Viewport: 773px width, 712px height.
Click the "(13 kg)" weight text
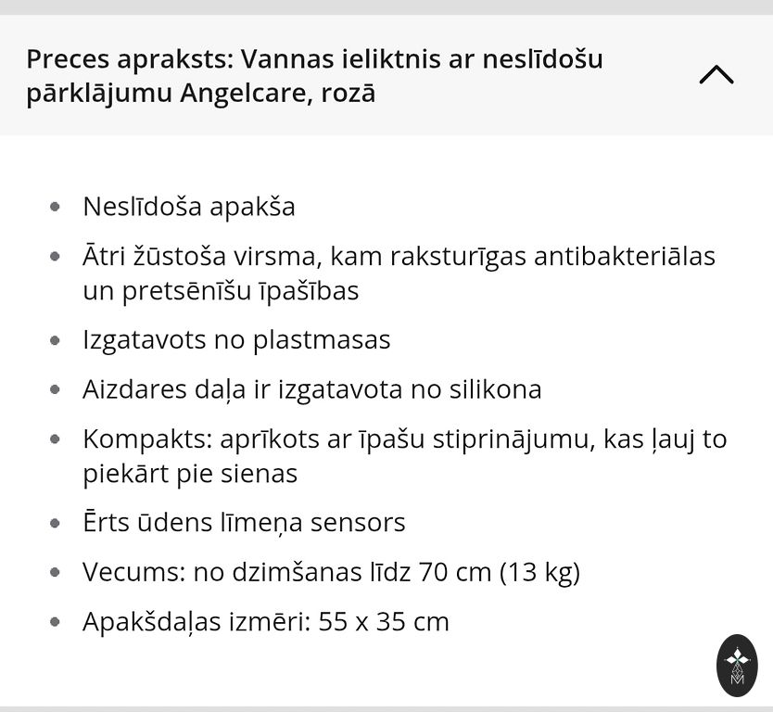[539, 572]
